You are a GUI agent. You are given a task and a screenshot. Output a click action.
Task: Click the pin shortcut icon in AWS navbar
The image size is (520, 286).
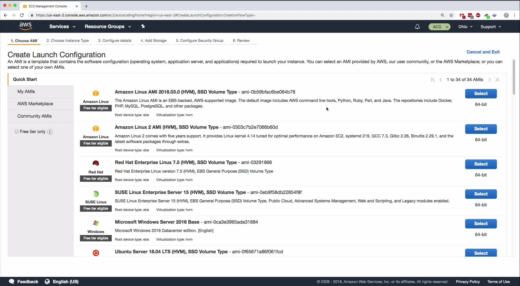coord(143,26)
